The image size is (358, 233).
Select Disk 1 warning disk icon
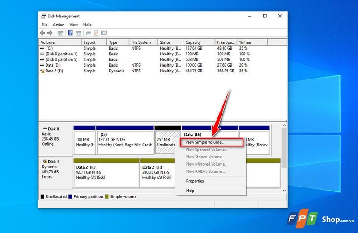pos(45,162)
